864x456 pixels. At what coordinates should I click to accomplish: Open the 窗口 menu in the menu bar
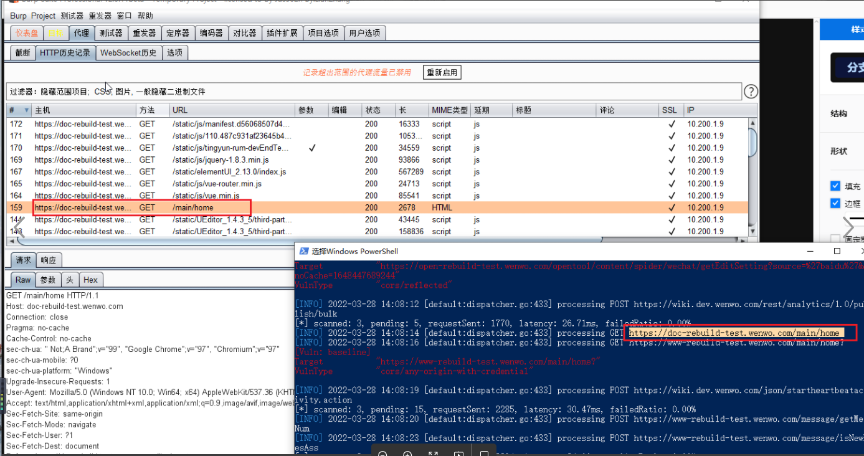124,16
